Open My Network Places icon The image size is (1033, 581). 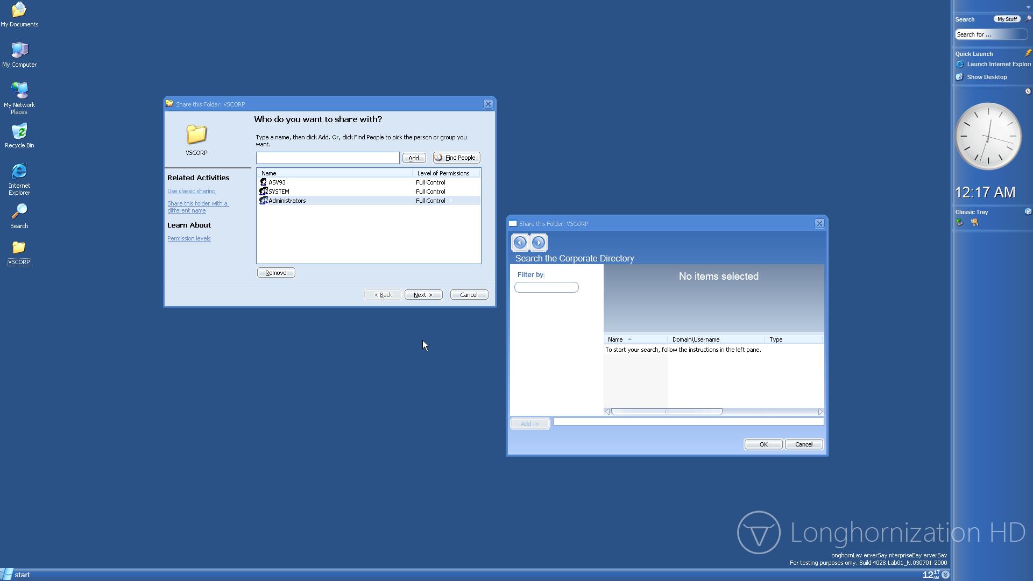(x=19, y=91)
